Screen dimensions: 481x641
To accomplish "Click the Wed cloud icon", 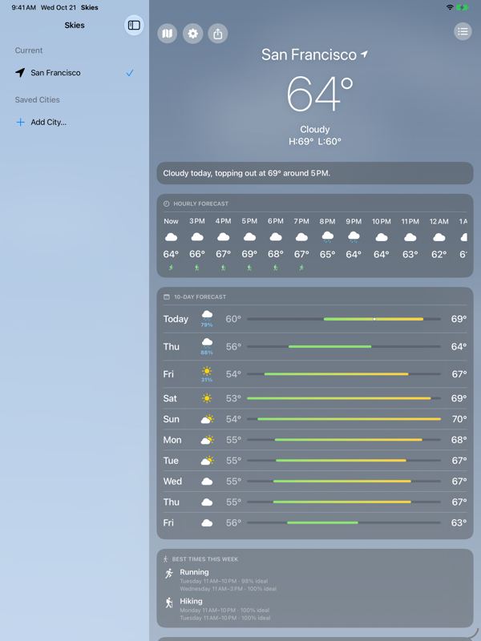I will (x=207, y=482).
